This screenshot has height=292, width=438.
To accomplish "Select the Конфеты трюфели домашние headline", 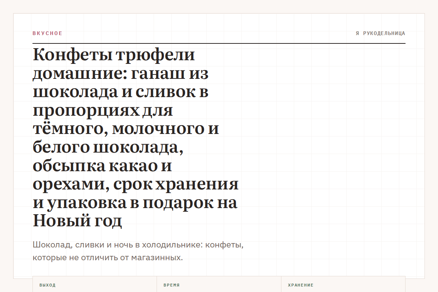I will tap(136, 138).
